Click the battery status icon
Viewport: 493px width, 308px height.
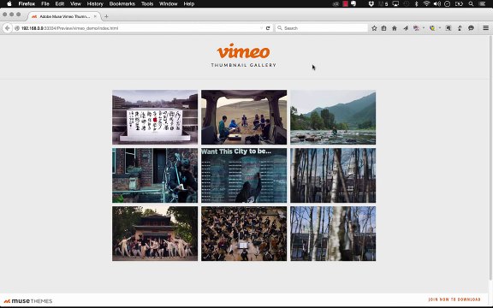pos(459,3)
